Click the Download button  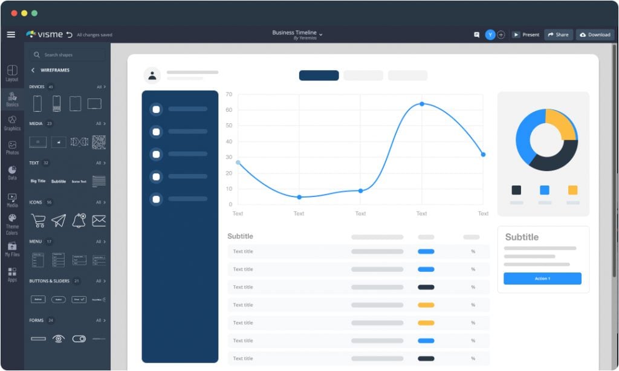pyautogui.click(x=594, y=34)
